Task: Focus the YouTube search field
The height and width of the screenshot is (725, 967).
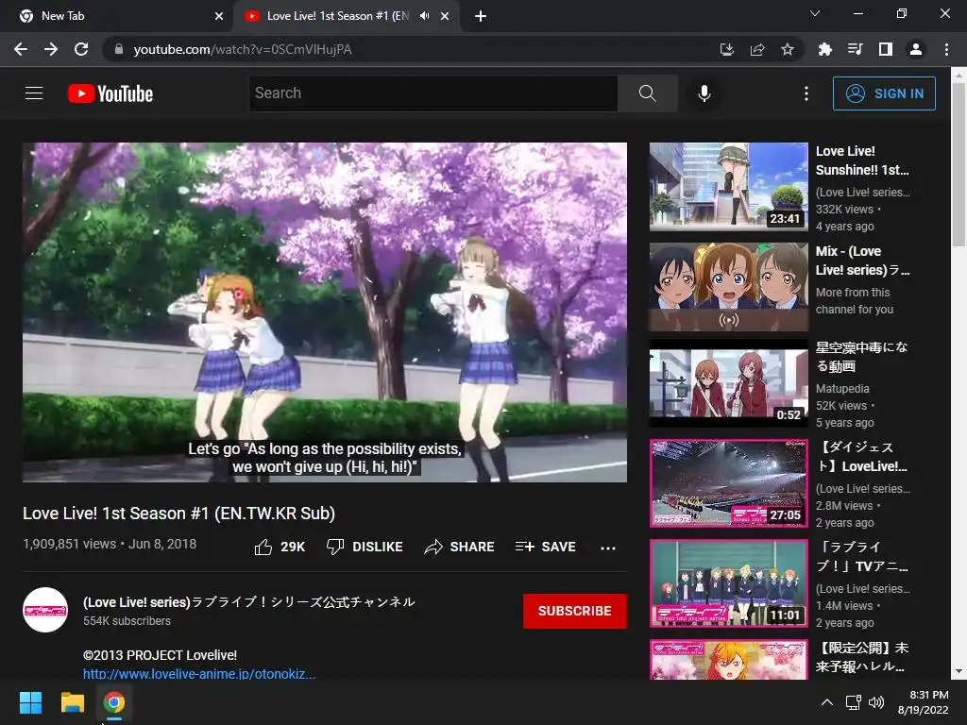Action: tap(433, 93)
